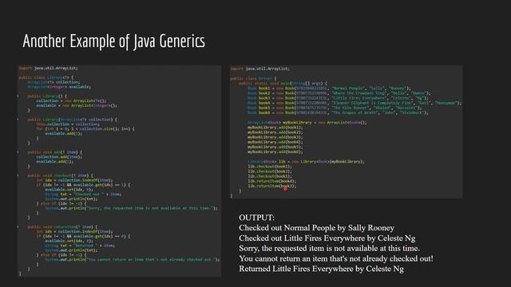
Task: Click the book3 'Little Fires Everywhere' declaration line
Action: (x=338, y=98)
